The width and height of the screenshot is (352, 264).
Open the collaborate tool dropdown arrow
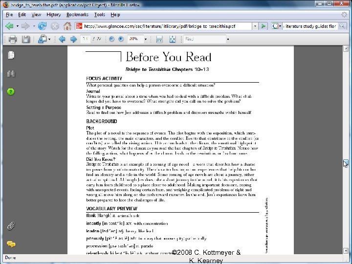[49, 40]
